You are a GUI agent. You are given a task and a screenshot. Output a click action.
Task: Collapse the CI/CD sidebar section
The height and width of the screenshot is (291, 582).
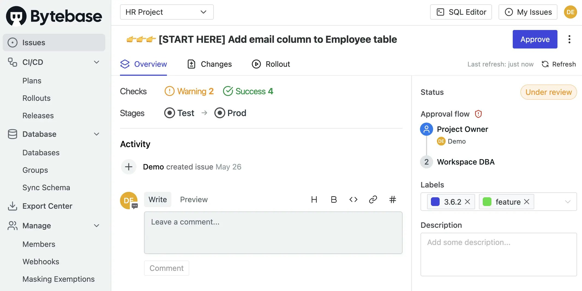click(97, 62)
